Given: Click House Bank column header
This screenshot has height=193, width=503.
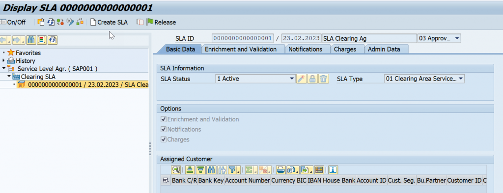Looking at the screenshot, I should pyautogui.click(x=339, y=181).
